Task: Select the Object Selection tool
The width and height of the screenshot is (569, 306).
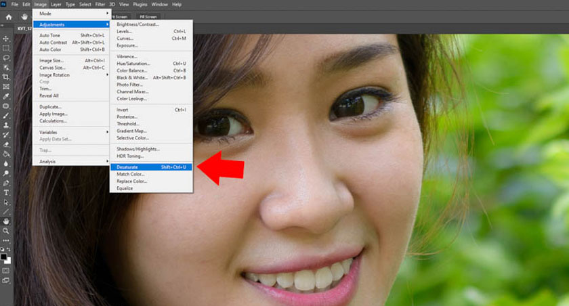Action: tap(6, 68)
